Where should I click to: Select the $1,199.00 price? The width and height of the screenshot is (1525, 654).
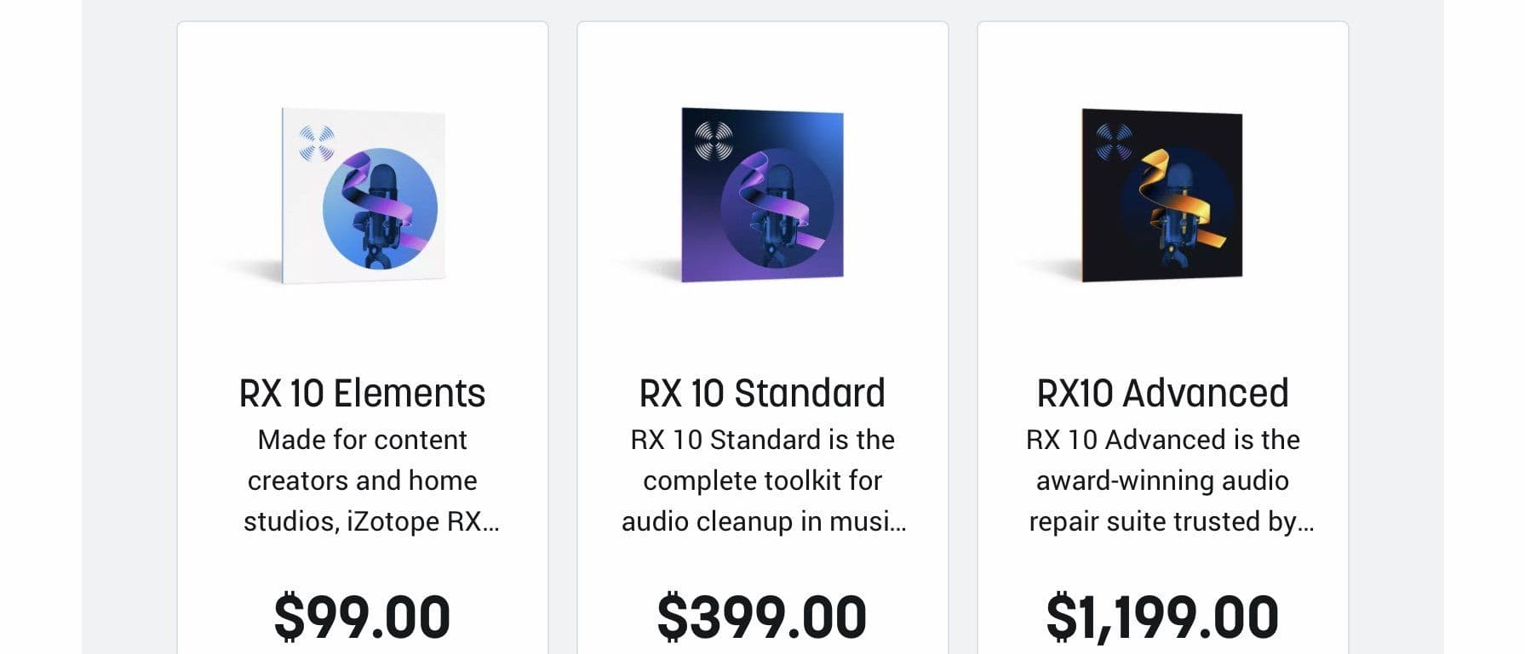tap(1162, 617)
